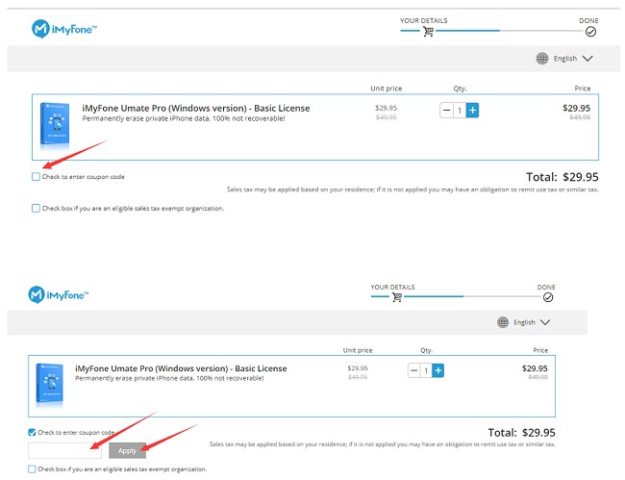Tick the sales tax exempt checkbox in lower page
This screenshot has width=625, height=480.
tap(32, 468)
